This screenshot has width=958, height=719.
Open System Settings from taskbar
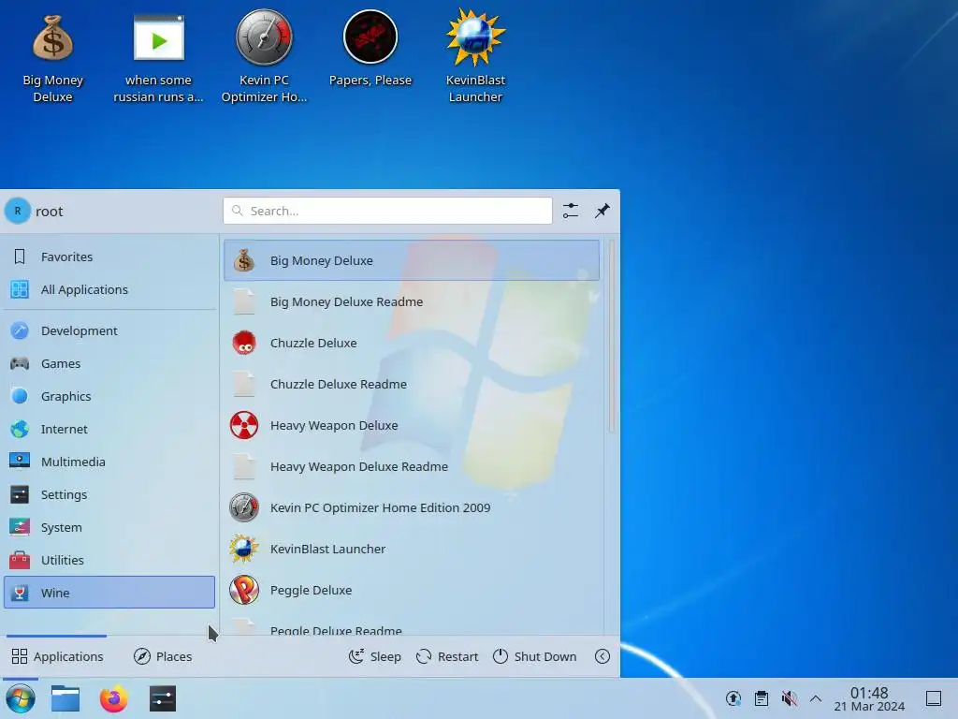point(163,698)
